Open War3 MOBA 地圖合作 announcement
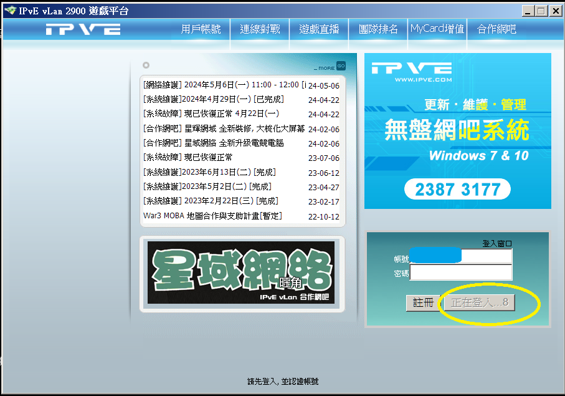Image resolution: width=565 pixels, height=396 pixels. [x=212, y=216]
